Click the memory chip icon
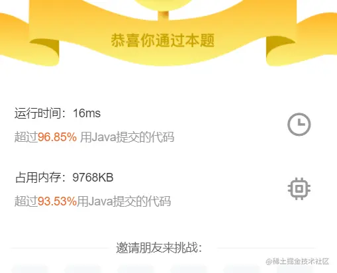The width and height of the screenshot is (337, 273). point(299,189)
